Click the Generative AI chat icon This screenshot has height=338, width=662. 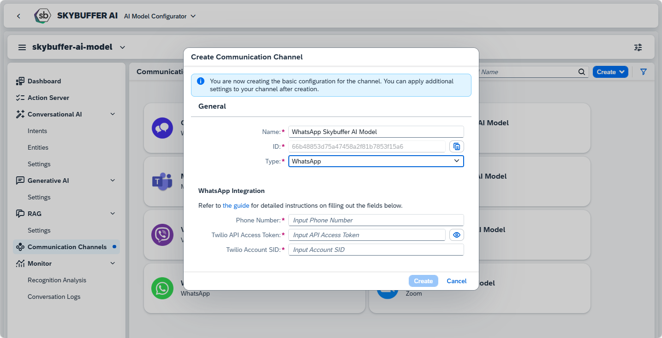20,181
